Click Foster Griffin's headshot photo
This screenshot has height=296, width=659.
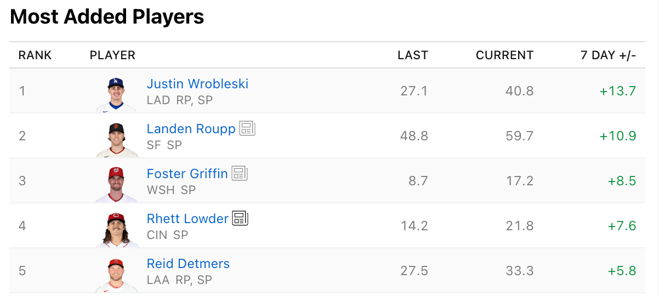116,184
